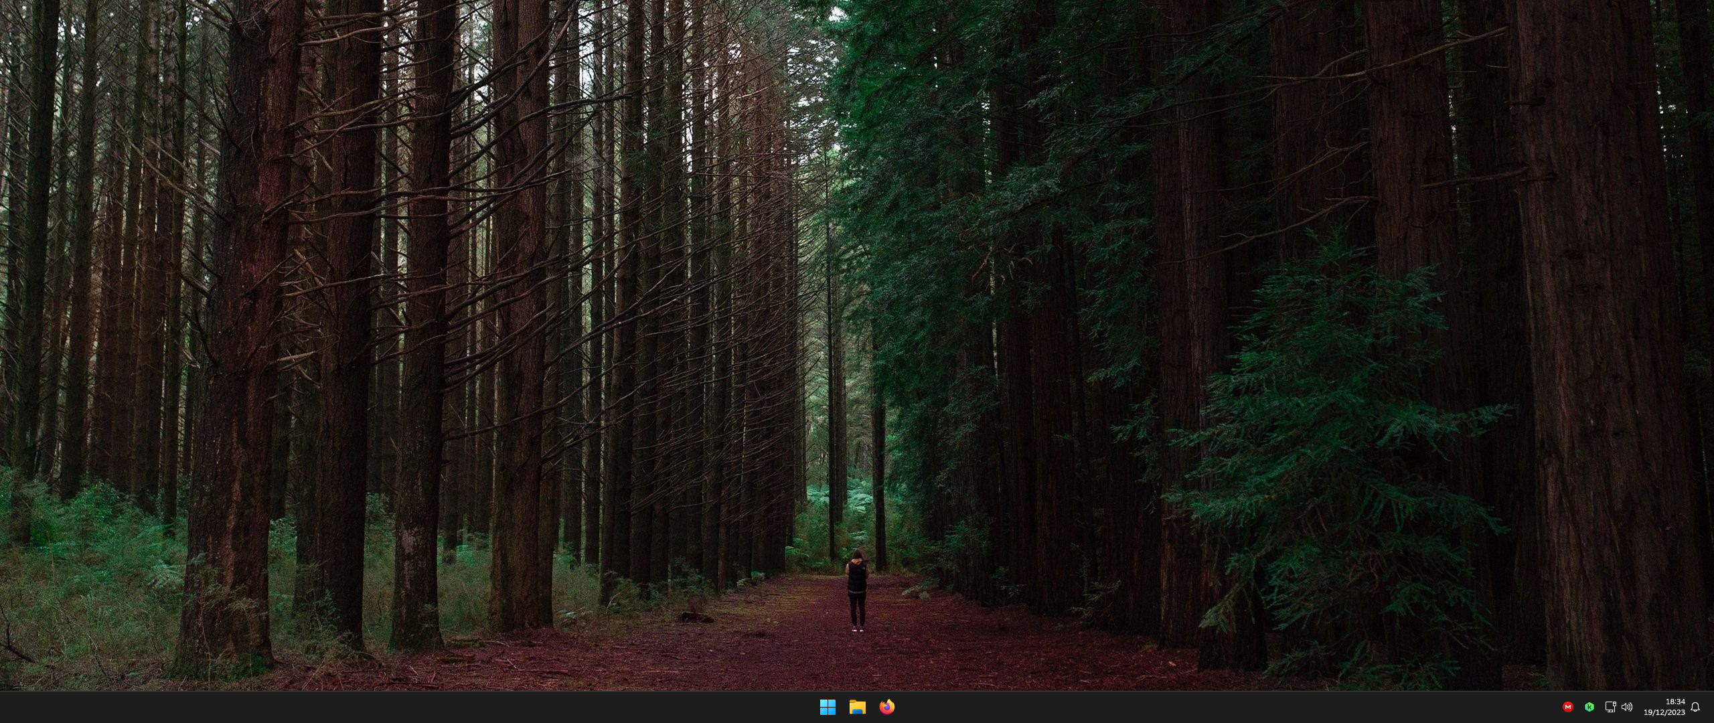Open the Windows Start menu
The width and height of the screenshot is (1714, 723).
[828, 707]
